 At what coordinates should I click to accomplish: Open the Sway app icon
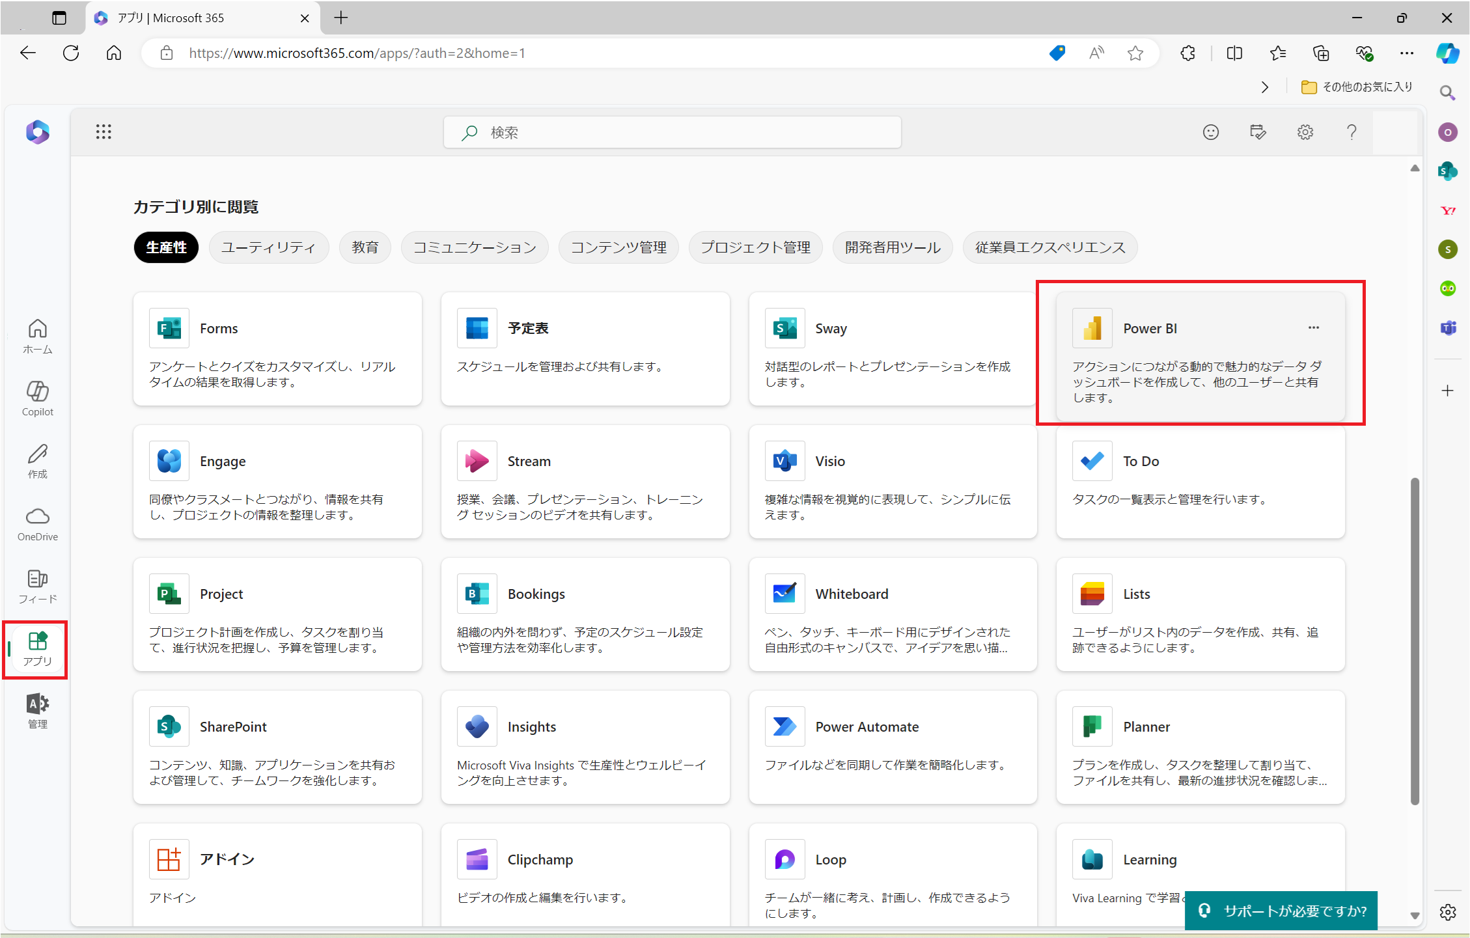[x=784, y=328]
